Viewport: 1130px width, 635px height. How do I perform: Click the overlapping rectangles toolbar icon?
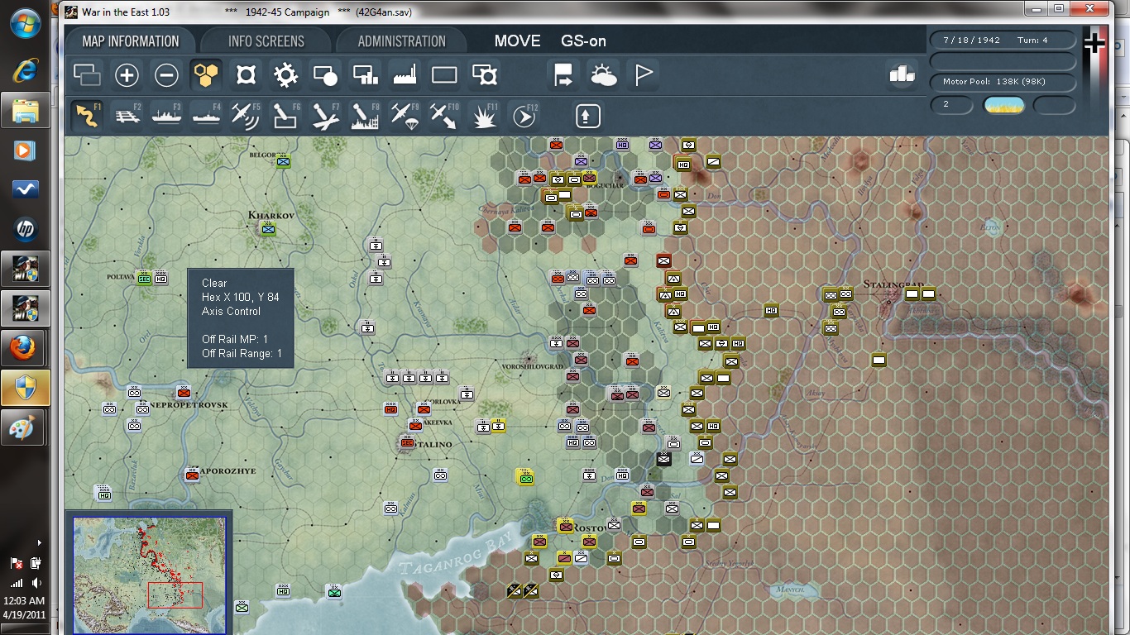87,75
